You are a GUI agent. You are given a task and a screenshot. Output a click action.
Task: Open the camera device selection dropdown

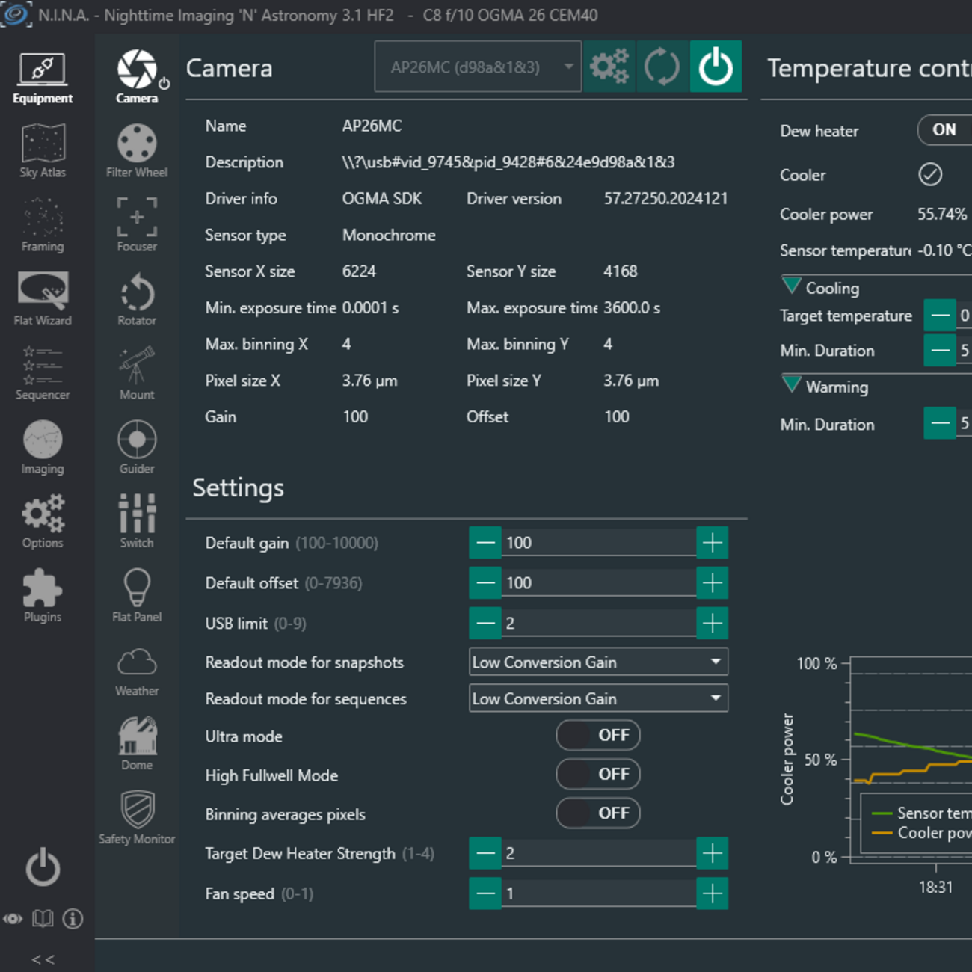(x=478, y=67)
